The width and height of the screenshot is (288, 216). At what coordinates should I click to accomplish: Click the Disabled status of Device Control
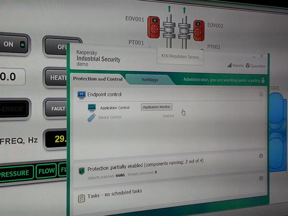[168, 116]
